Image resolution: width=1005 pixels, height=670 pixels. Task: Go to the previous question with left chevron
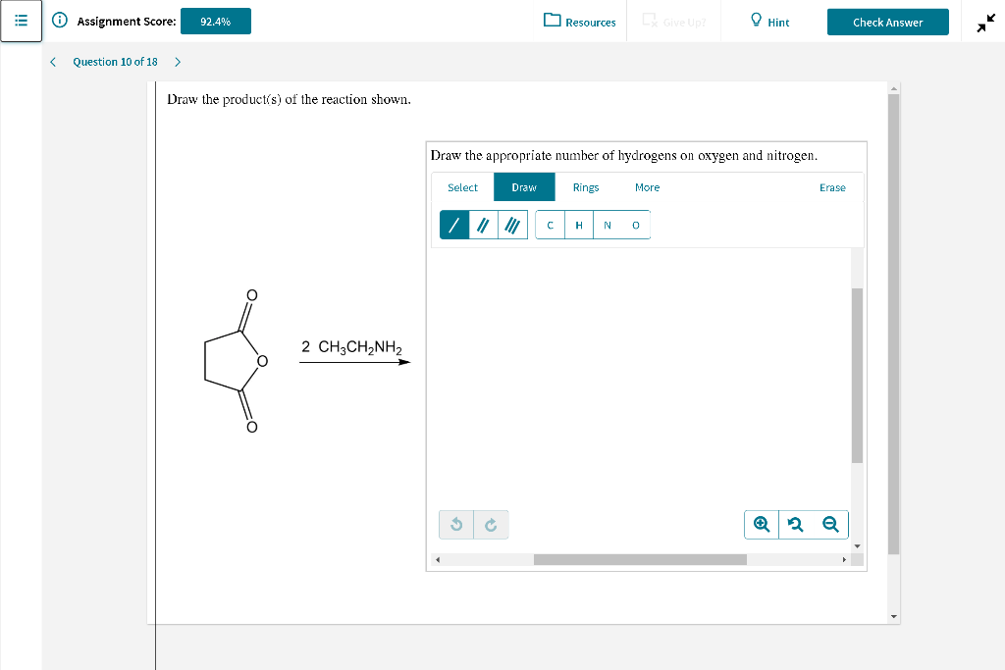click(x=53, y=61)
